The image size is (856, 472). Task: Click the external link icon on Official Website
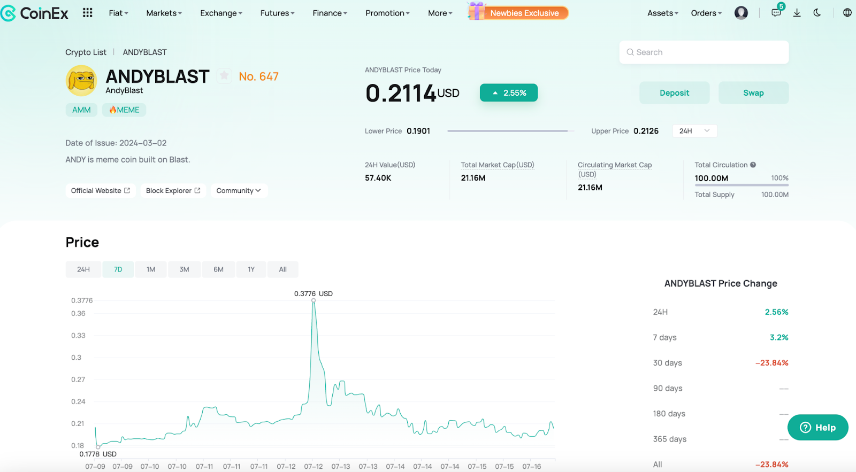click(127, 190)
